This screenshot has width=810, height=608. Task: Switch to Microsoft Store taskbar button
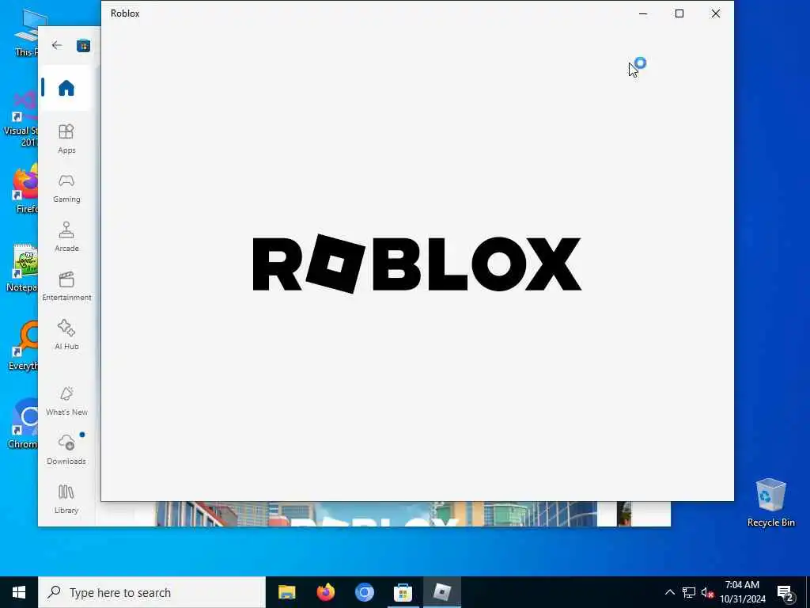point(403,592)
